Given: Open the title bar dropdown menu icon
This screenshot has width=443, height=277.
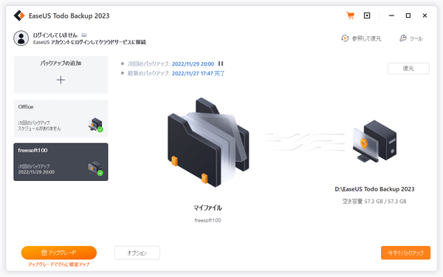Looking at the screenshot, I should 367,16.
